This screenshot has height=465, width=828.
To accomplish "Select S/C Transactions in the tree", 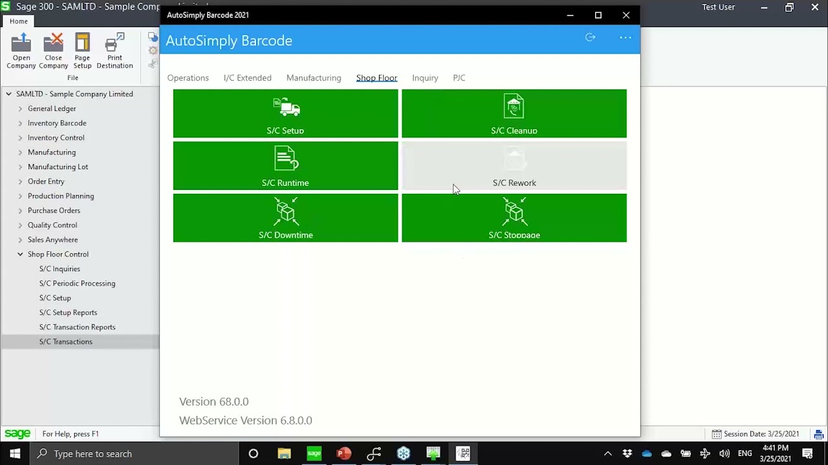I will [x=65, y=342].
